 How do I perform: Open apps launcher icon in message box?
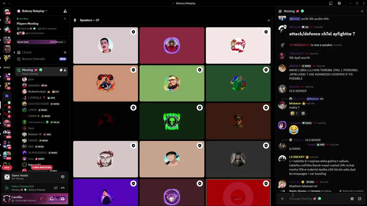coord(360,199)
